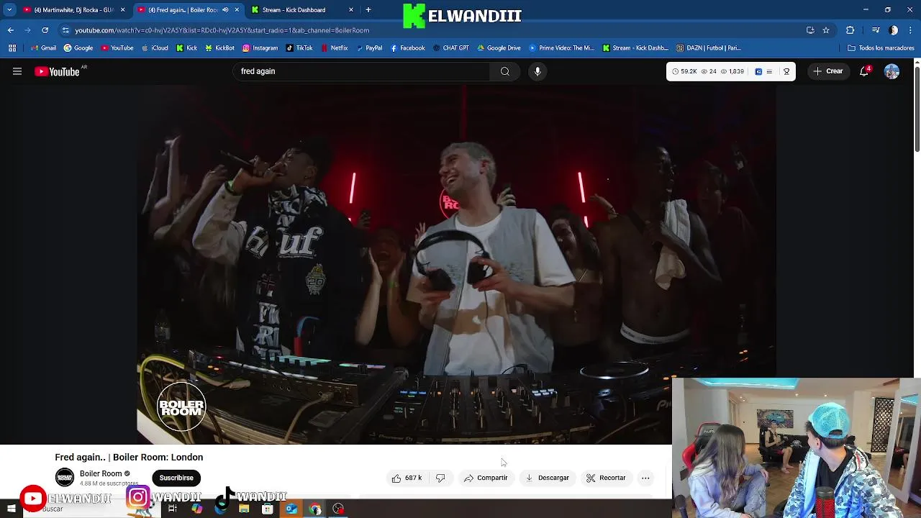
Task: Open the Chrome profile avatar
Action: (894, 30)
